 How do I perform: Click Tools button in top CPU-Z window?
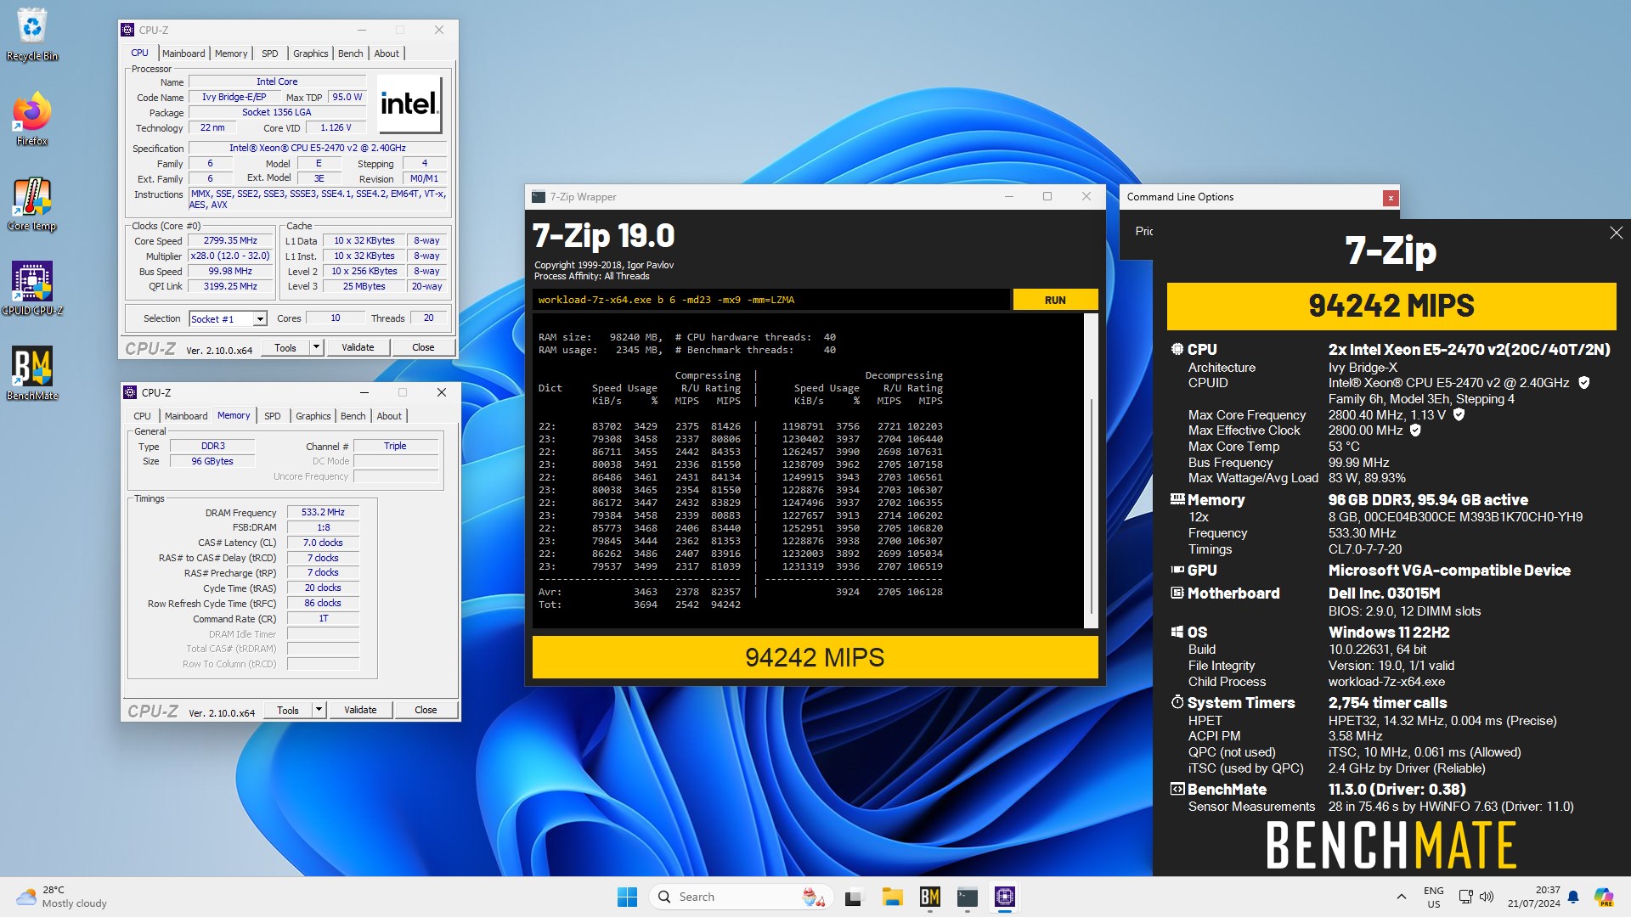coord(285,347)
